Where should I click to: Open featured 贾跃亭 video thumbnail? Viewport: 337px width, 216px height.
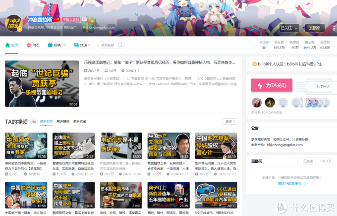click(x=42, y=84)
